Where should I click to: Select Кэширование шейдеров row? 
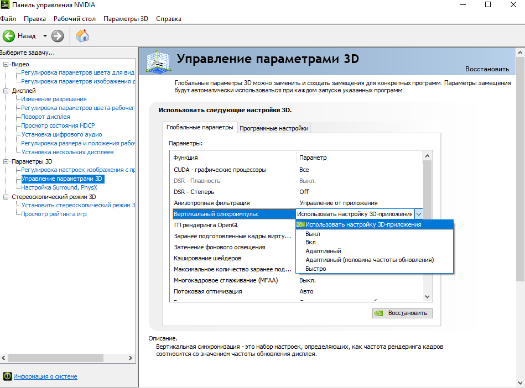point(233,258)
